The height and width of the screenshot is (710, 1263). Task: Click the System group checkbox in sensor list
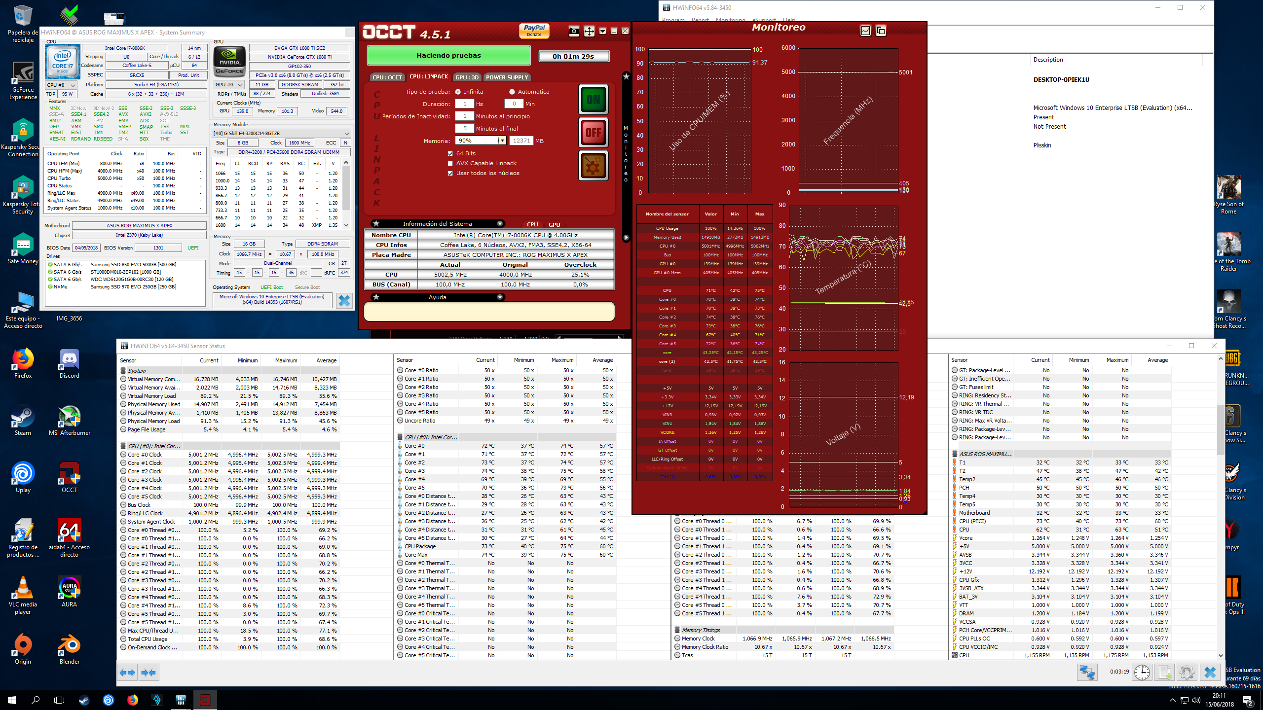[x=123, y=370]
